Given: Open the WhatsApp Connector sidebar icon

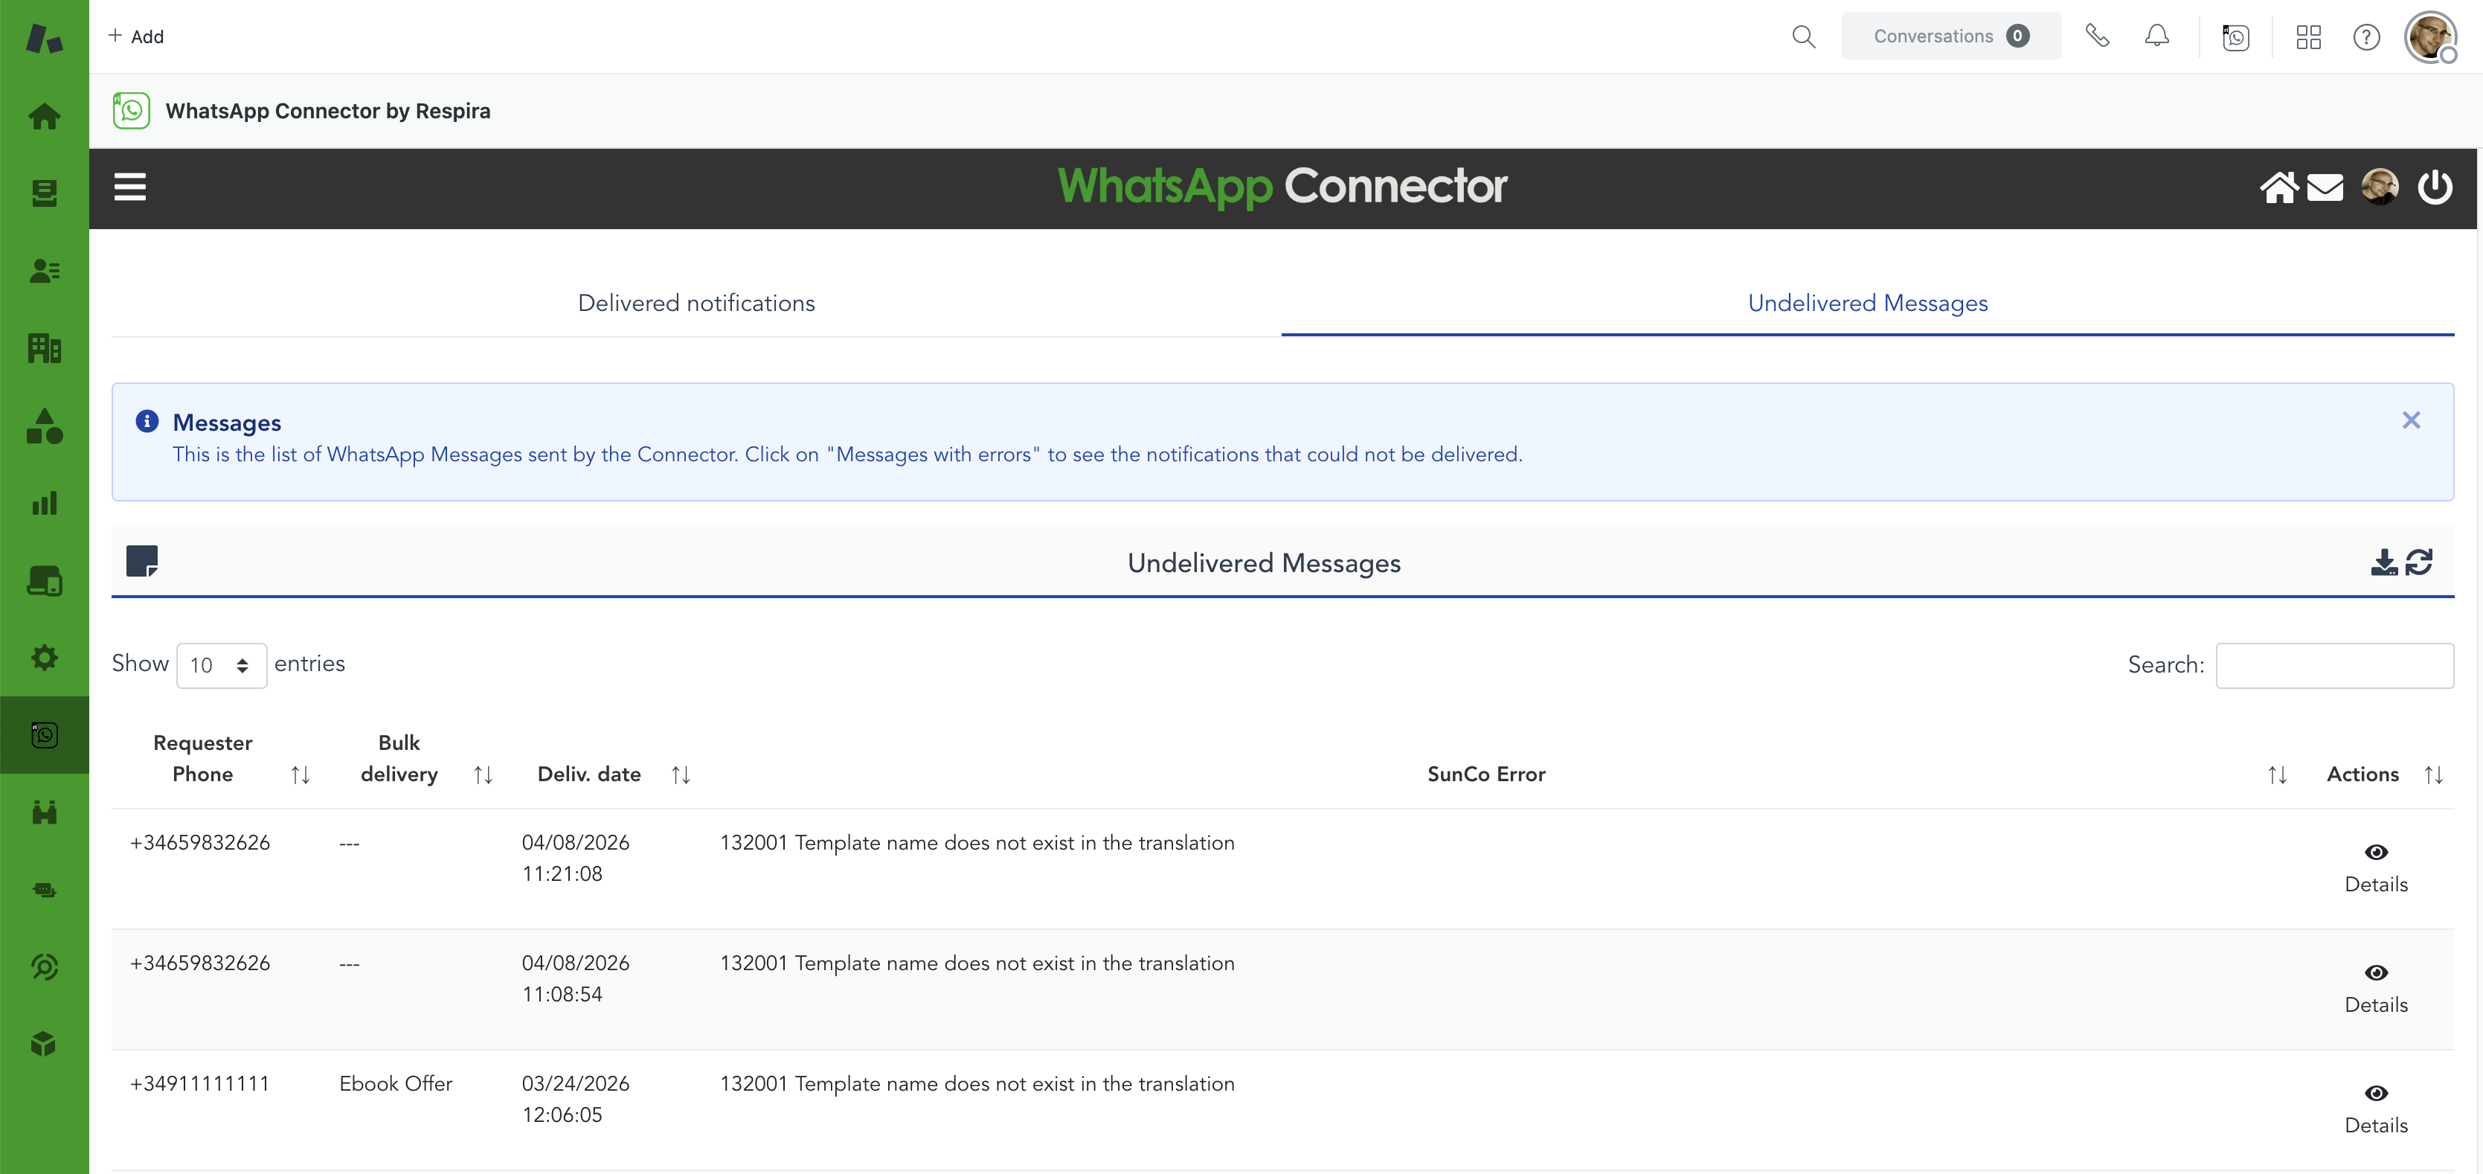Looking at the screenshot, I should tap(45, 734).
